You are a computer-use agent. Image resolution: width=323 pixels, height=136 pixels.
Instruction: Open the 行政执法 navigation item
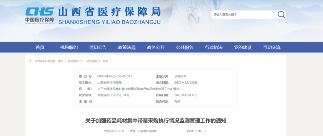(214, 47)
